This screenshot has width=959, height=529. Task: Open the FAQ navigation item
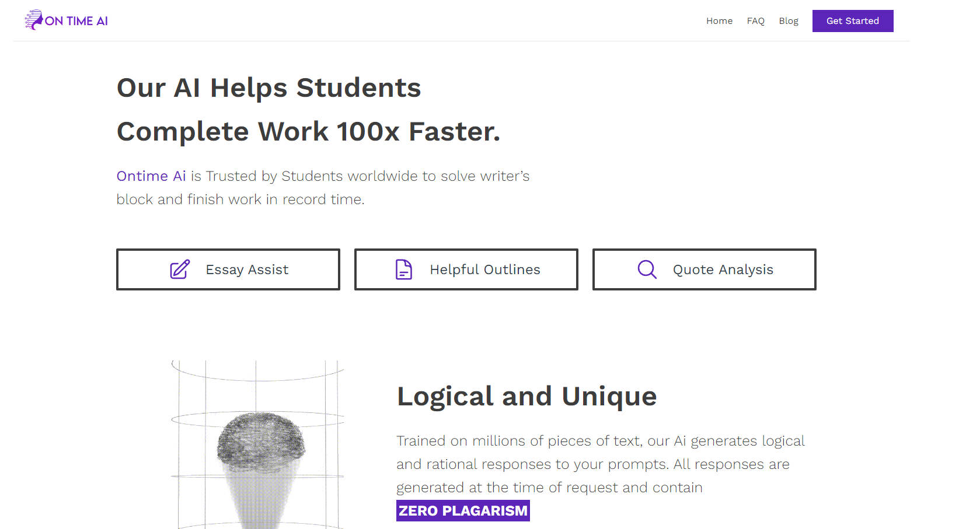(755, 21)
